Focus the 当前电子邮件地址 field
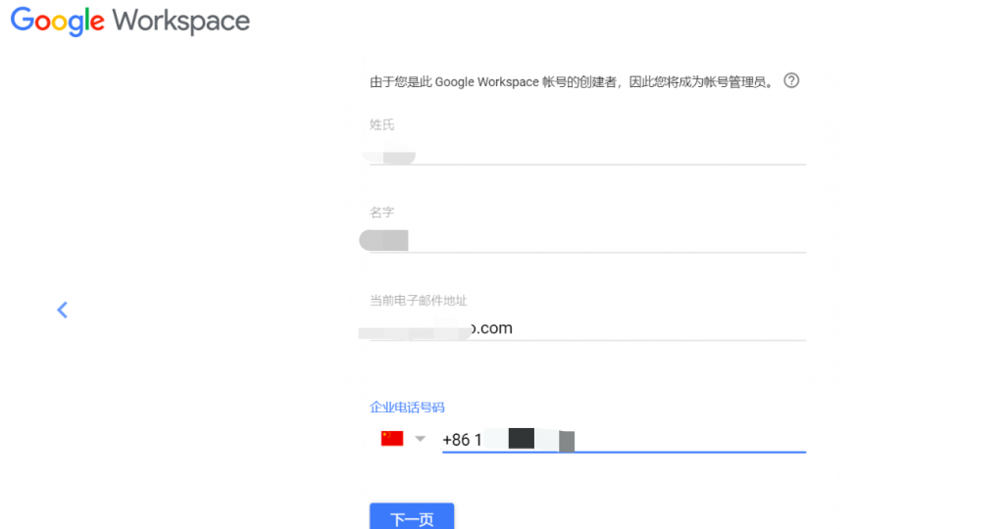The width and height of the screenshot is (1004, 529). pos(587,329)
